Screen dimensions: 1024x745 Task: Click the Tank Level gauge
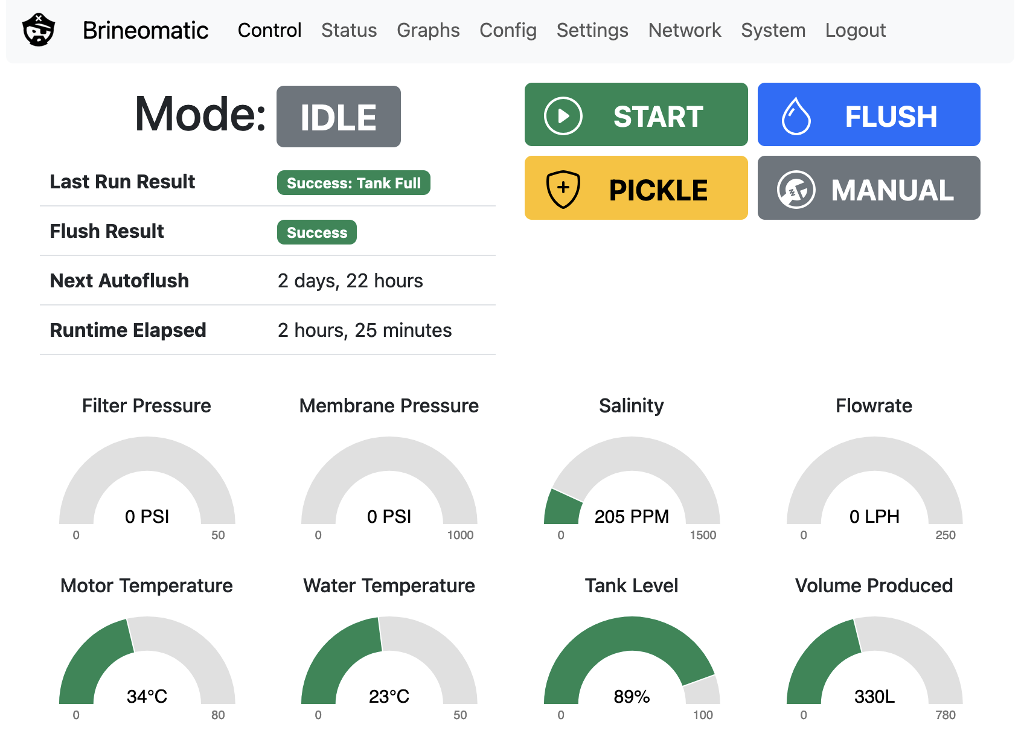(632, 664)
